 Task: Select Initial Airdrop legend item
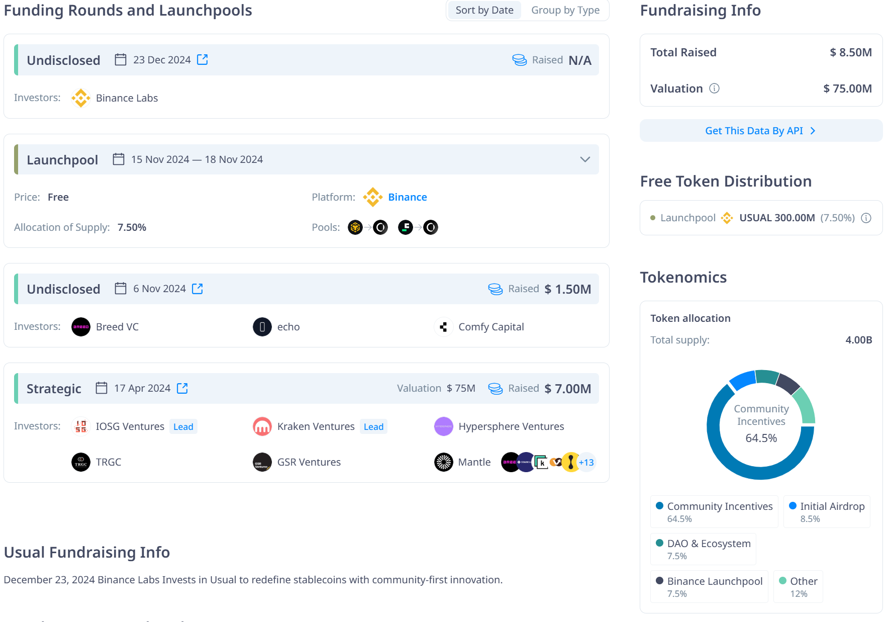coord(827,512)
